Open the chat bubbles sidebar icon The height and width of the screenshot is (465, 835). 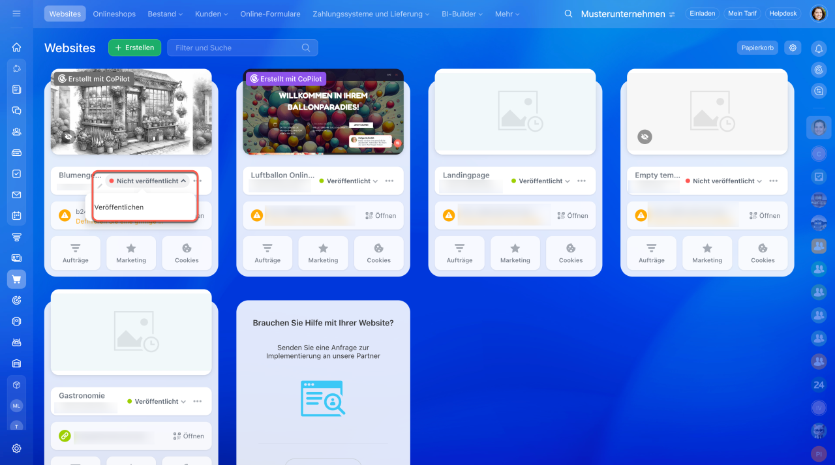coord(16,110)
